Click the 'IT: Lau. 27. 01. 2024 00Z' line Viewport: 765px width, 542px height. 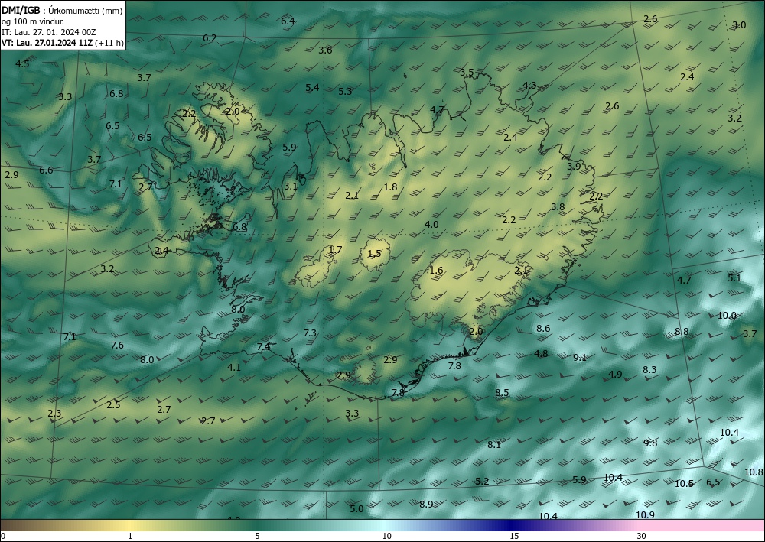click(48, 32)
